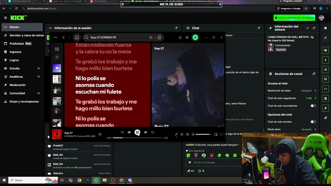
Task: Toggle the Kick hamburger sidebar menu
Action: pyautogui.click(x=5, y=18)
